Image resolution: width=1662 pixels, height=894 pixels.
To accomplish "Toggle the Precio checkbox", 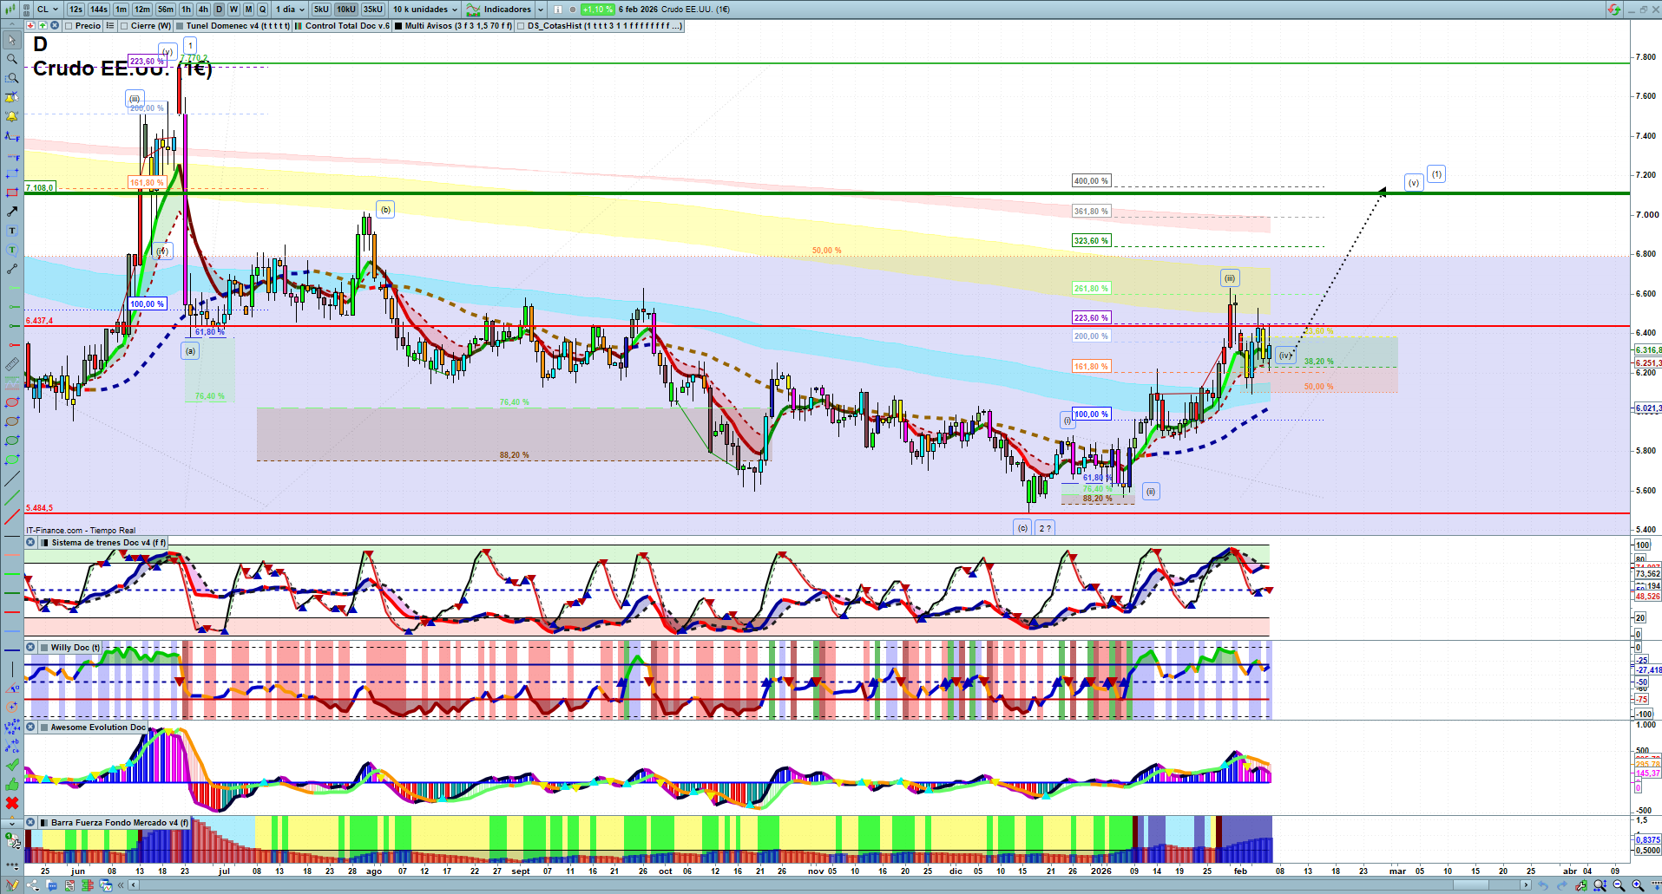I will click(69, 26).
